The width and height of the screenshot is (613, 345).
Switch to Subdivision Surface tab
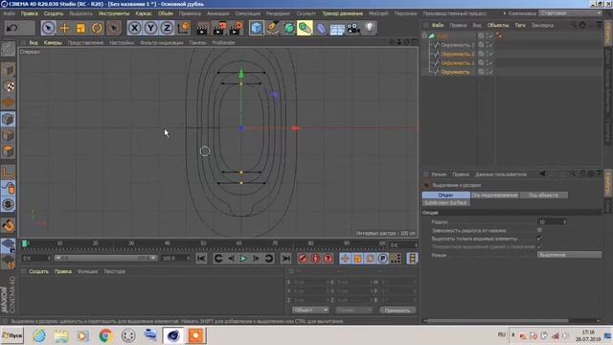pos(445,202)
